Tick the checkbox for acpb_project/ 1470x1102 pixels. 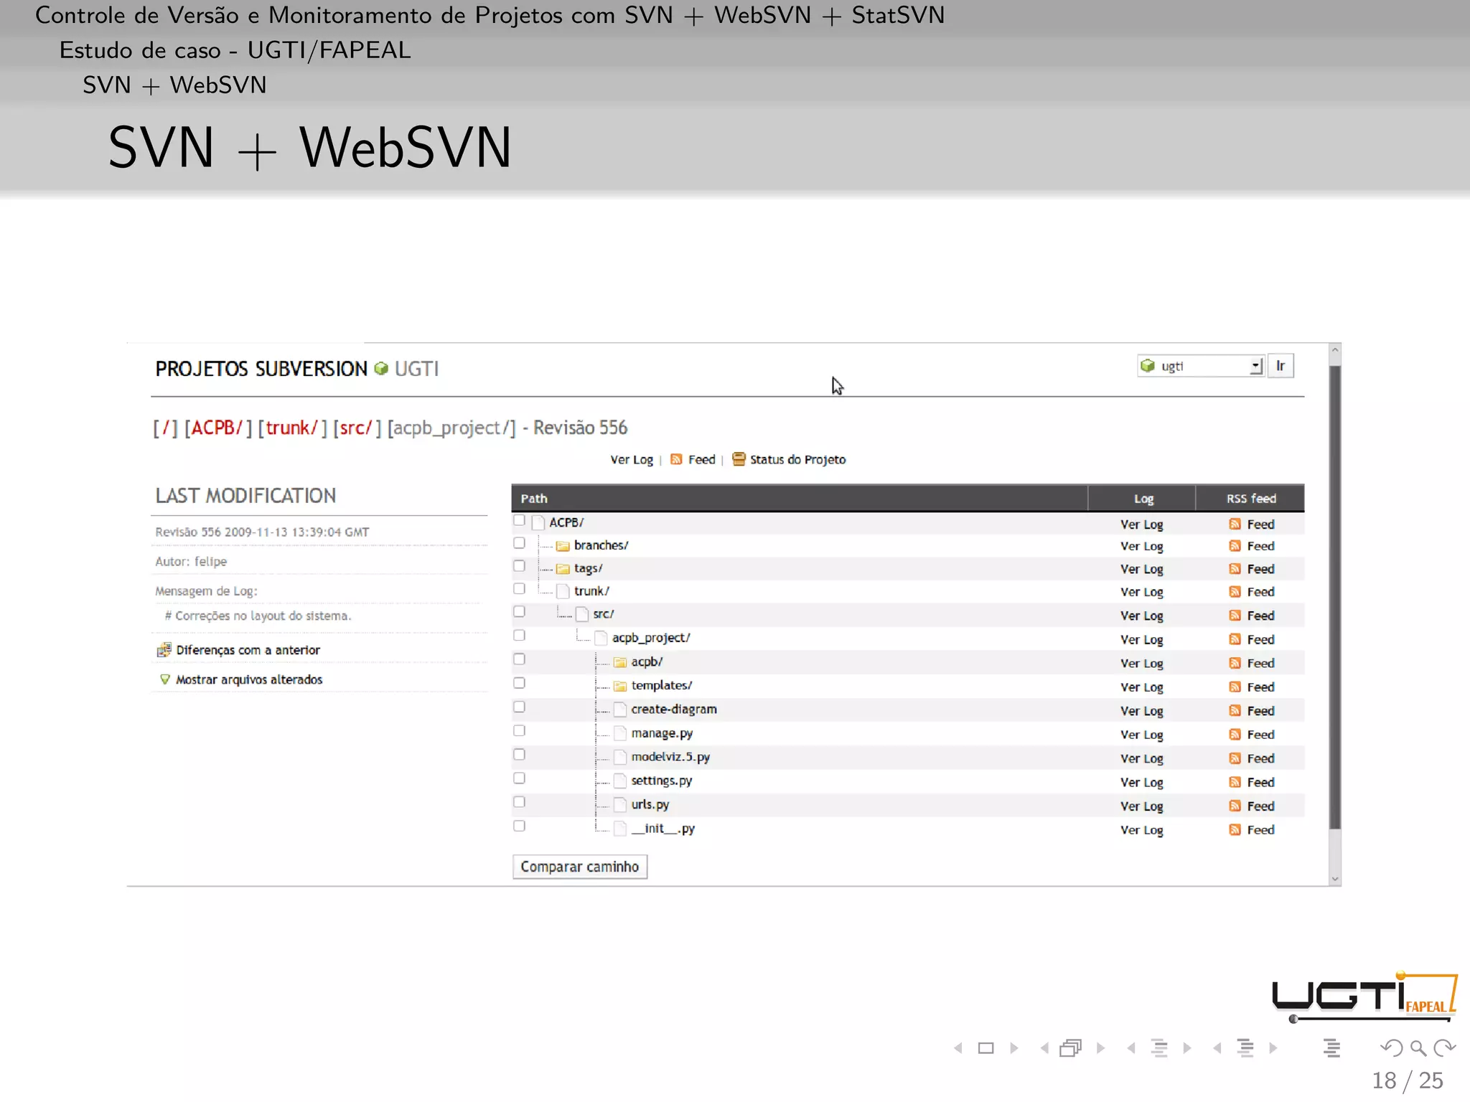click(x=519, y=636)
